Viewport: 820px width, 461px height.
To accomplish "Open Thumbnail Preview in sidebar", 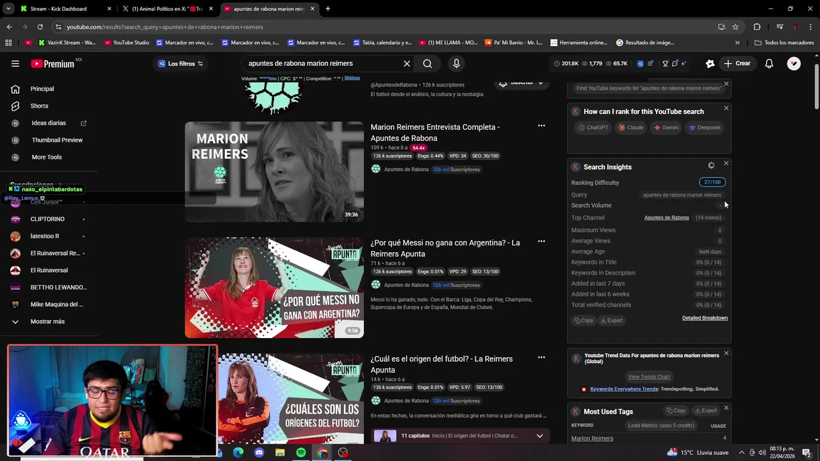I will [x=57, y=140].
